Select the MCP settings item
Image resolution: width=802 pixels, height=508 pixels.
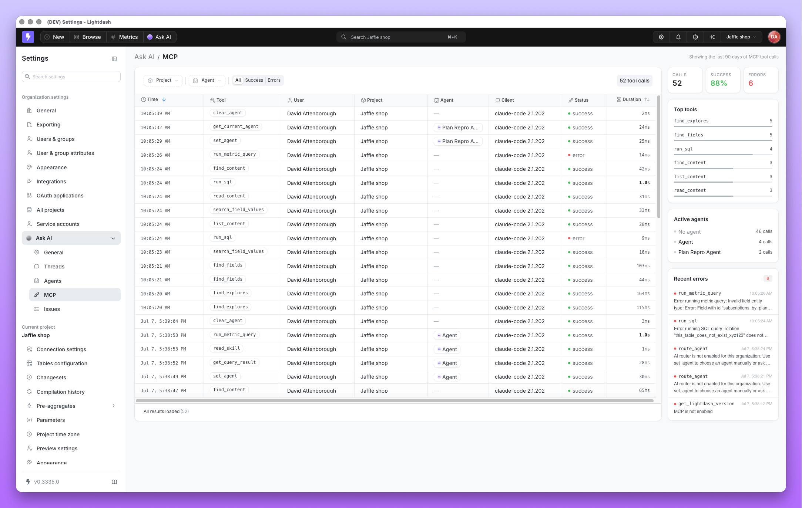pyautogui.click(x=75, y=295)
